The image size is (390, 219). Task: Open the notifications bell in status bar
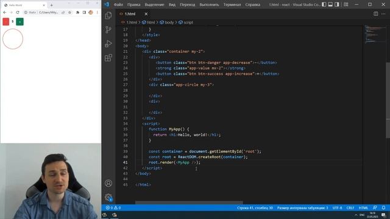coord(383,207)
